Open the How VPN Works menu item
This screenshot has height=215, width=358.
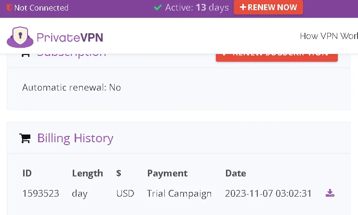tap(329, 36)
